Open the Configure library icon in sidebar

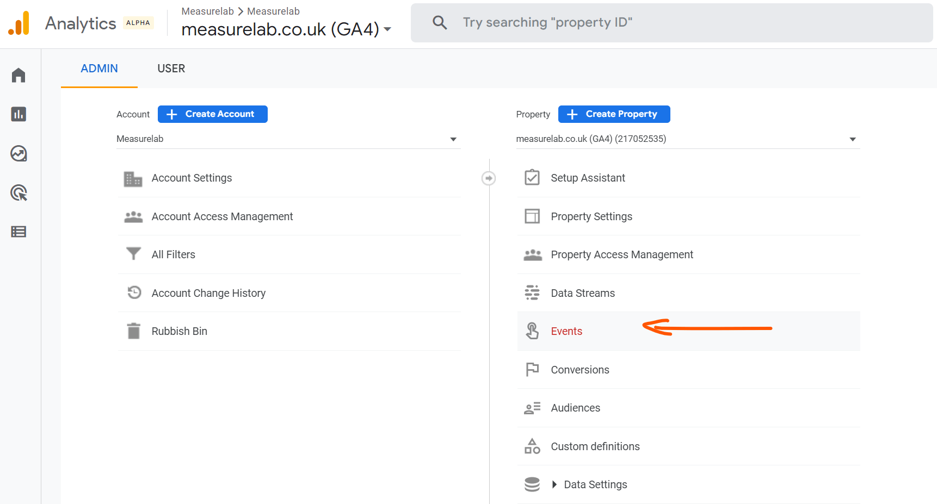point(19,232)
